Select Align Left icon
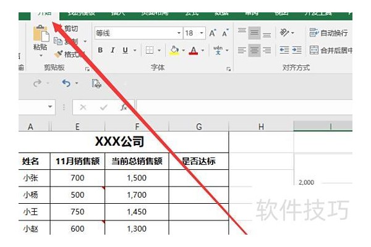Screen dimensions: 371x247 click(242, 50)
